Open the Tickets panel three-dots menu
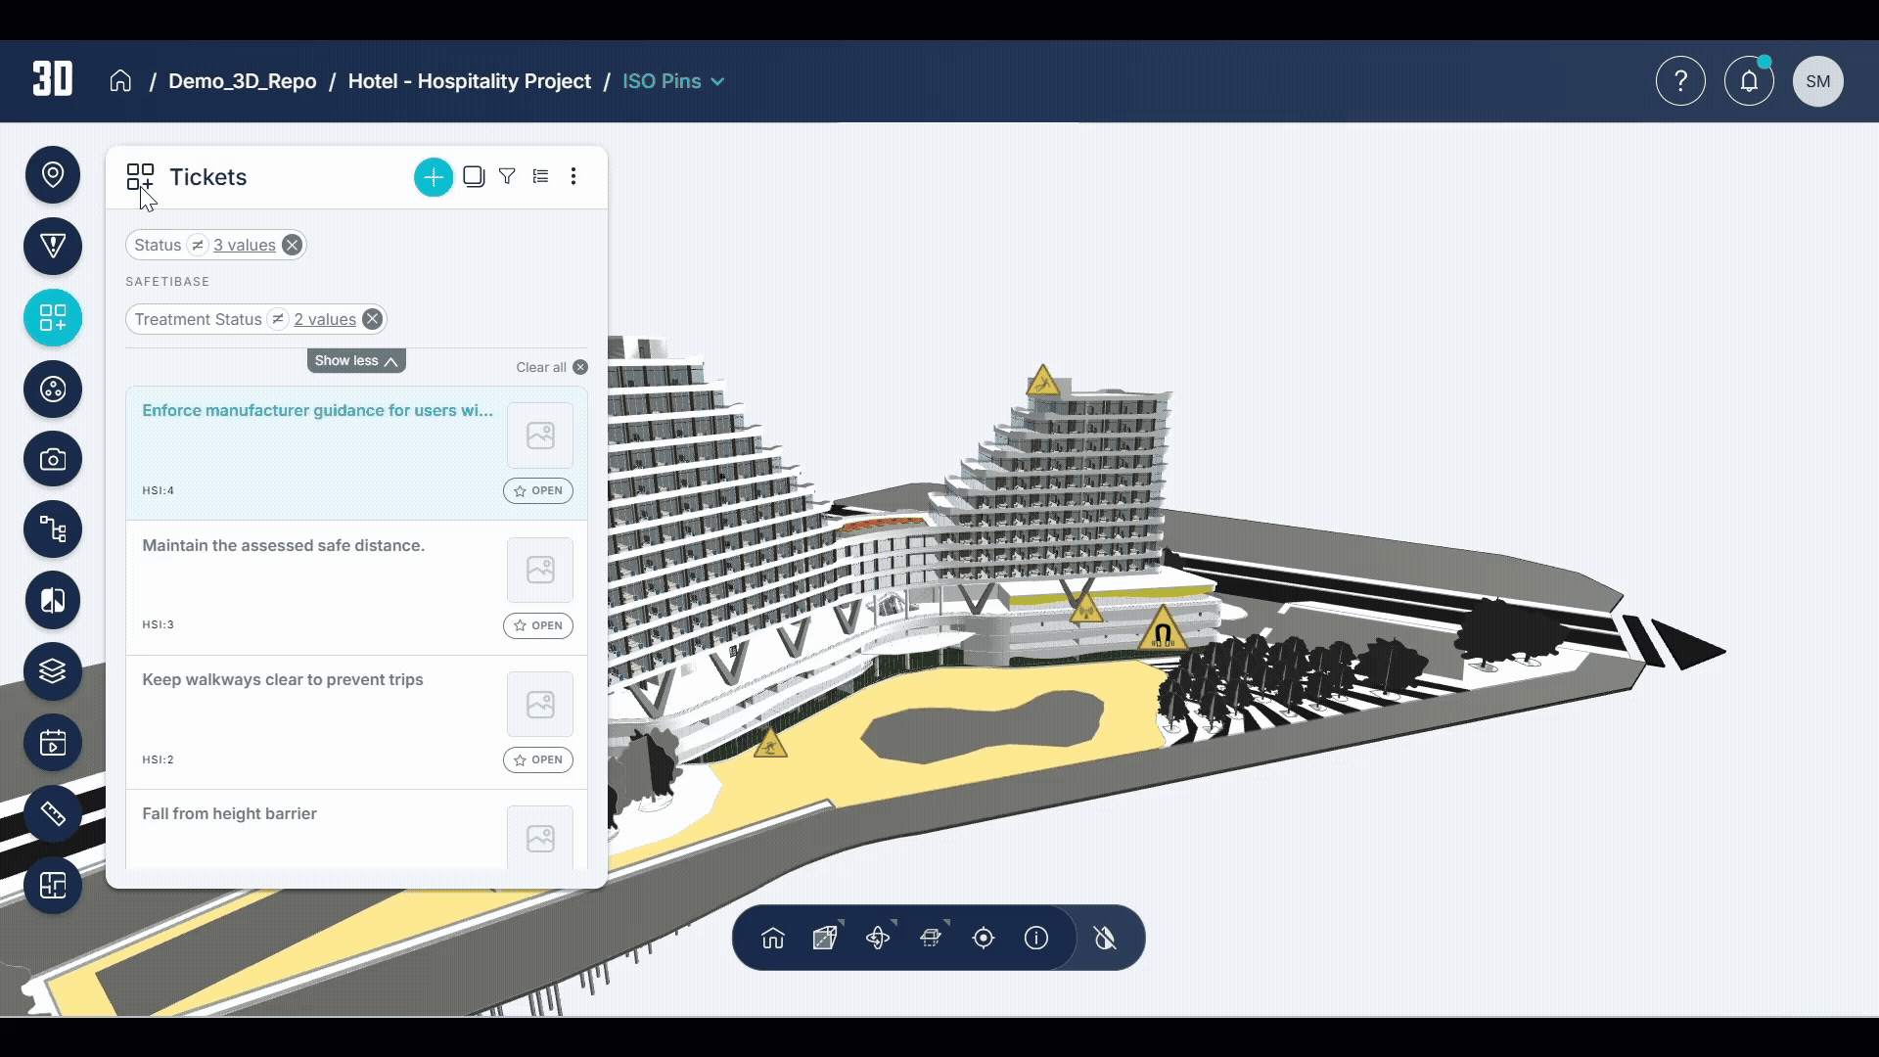The height and width of the screenshot is (1057, 1879). click(573, 176)
